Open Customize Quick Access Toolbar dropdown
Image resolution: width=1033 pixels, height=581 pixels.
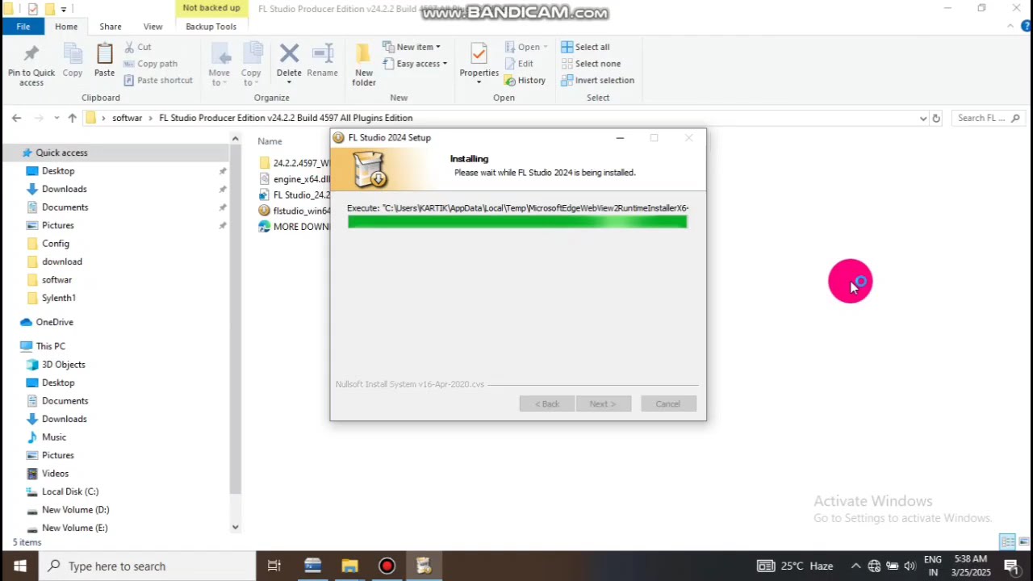(x=63, y=9)
